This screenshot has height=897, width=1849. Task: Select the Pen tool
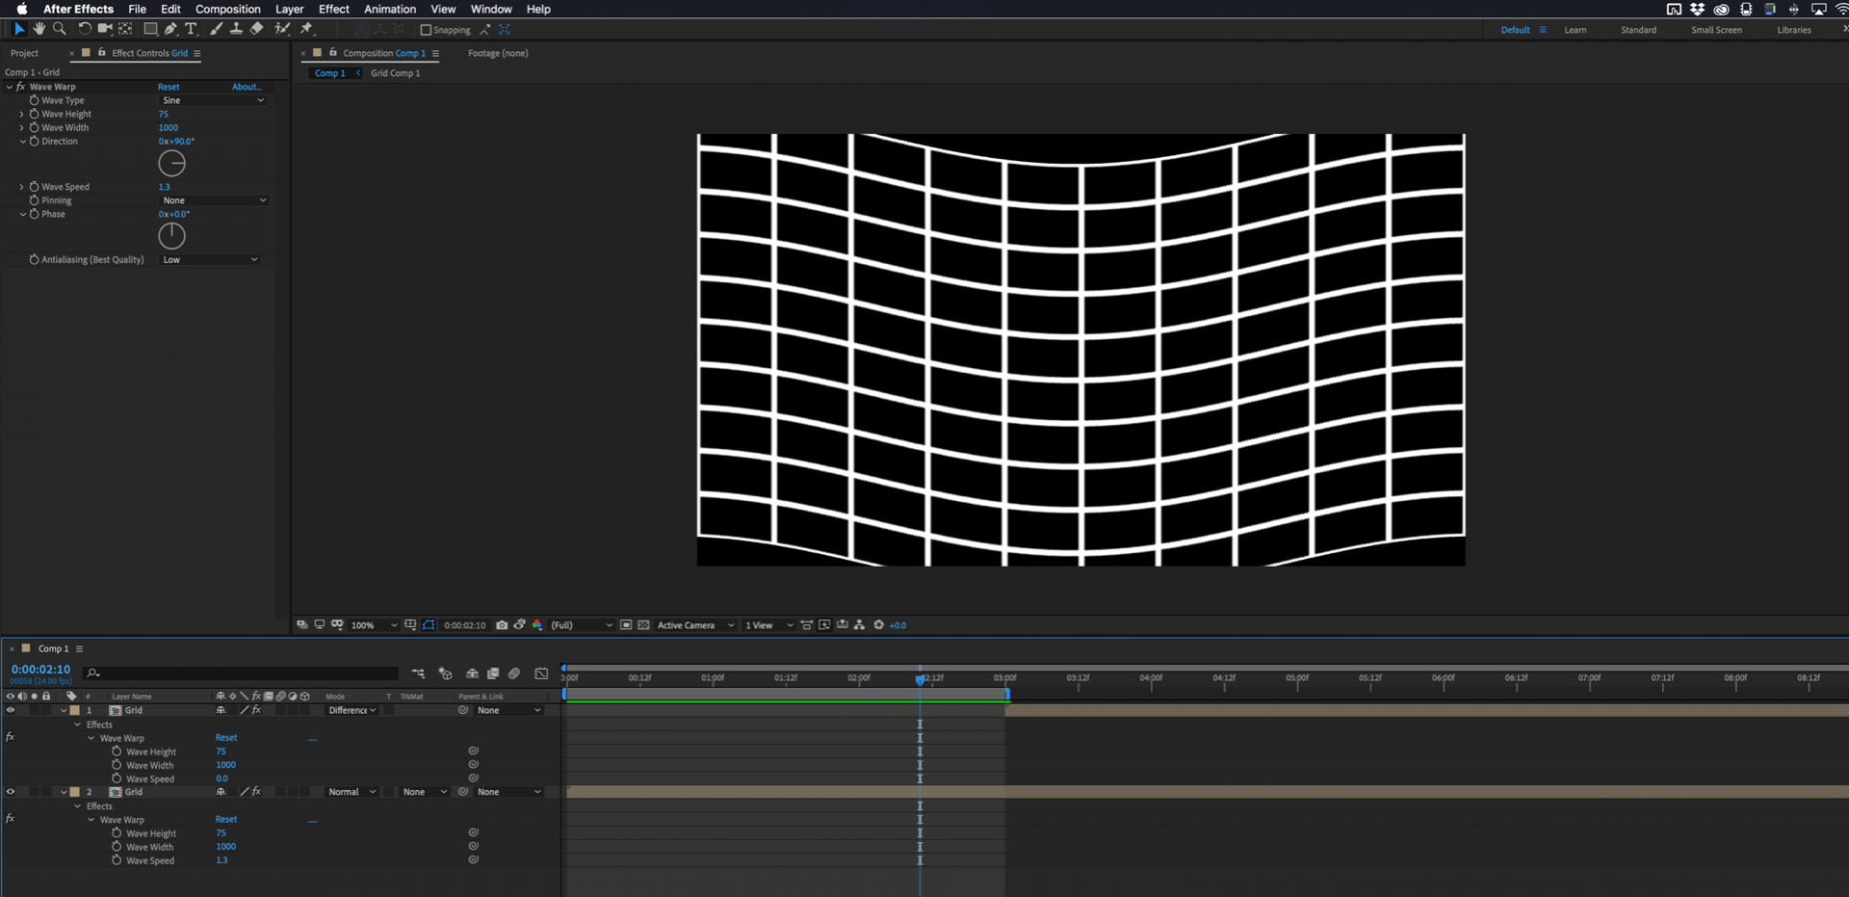click(170, 29)
